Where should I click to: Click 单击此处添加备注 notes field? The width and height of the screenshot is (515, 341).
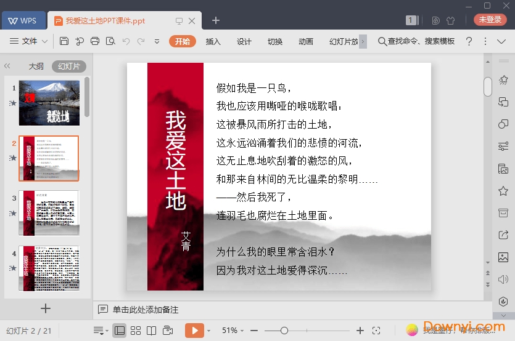pyautogui.click(x=146, y=310)
